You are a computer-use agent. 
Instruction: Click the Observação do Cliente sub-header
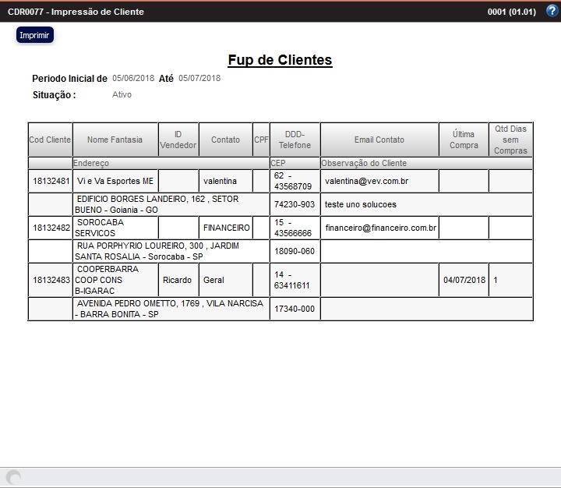[426, 163]
